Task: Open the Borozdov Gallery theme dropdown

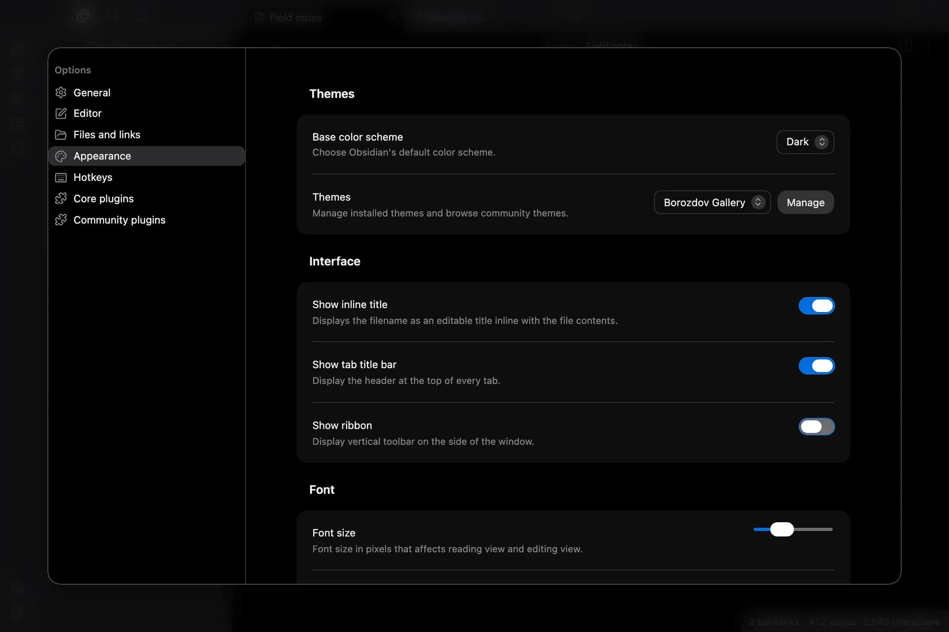Action: tap(712, 202)
